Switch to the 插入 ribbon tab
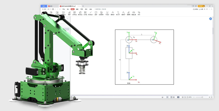Viewport: 219px width, 111px height. tap(68, 9)
